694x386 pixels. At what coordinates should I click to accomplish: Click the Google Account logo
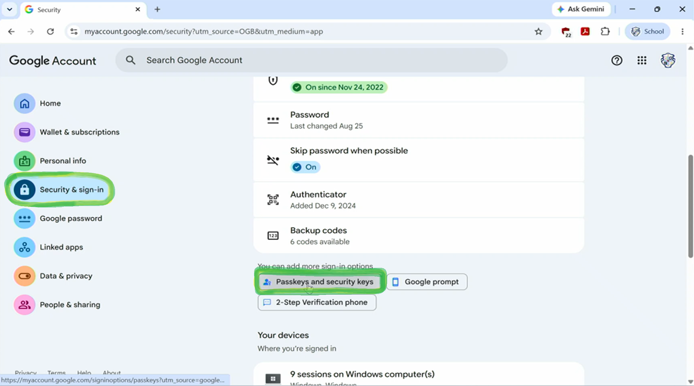[53, 61]
